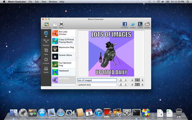Open the Custom category
The image size is (192, 120).
pos(46,61)
